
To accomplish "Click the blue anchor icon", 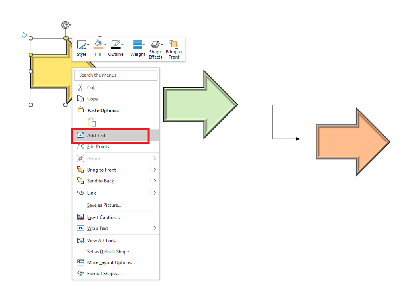I will (x=24, y=35).
